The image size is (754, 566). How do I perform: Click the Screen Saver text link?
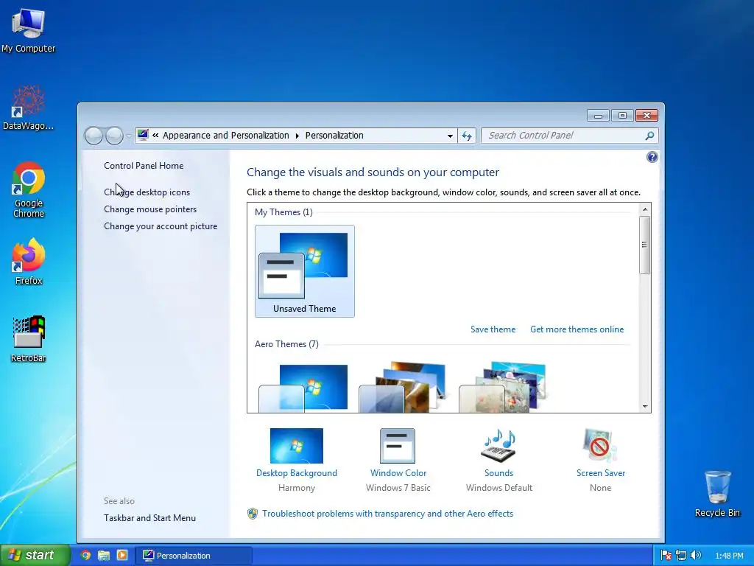(601, 473)
